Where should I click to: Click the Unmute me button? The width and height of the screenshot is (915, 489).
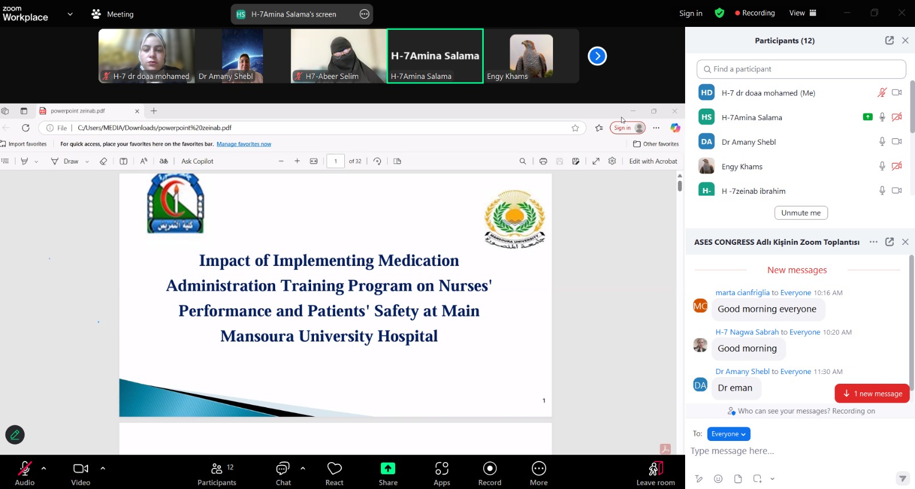click(x=801, y=213)
